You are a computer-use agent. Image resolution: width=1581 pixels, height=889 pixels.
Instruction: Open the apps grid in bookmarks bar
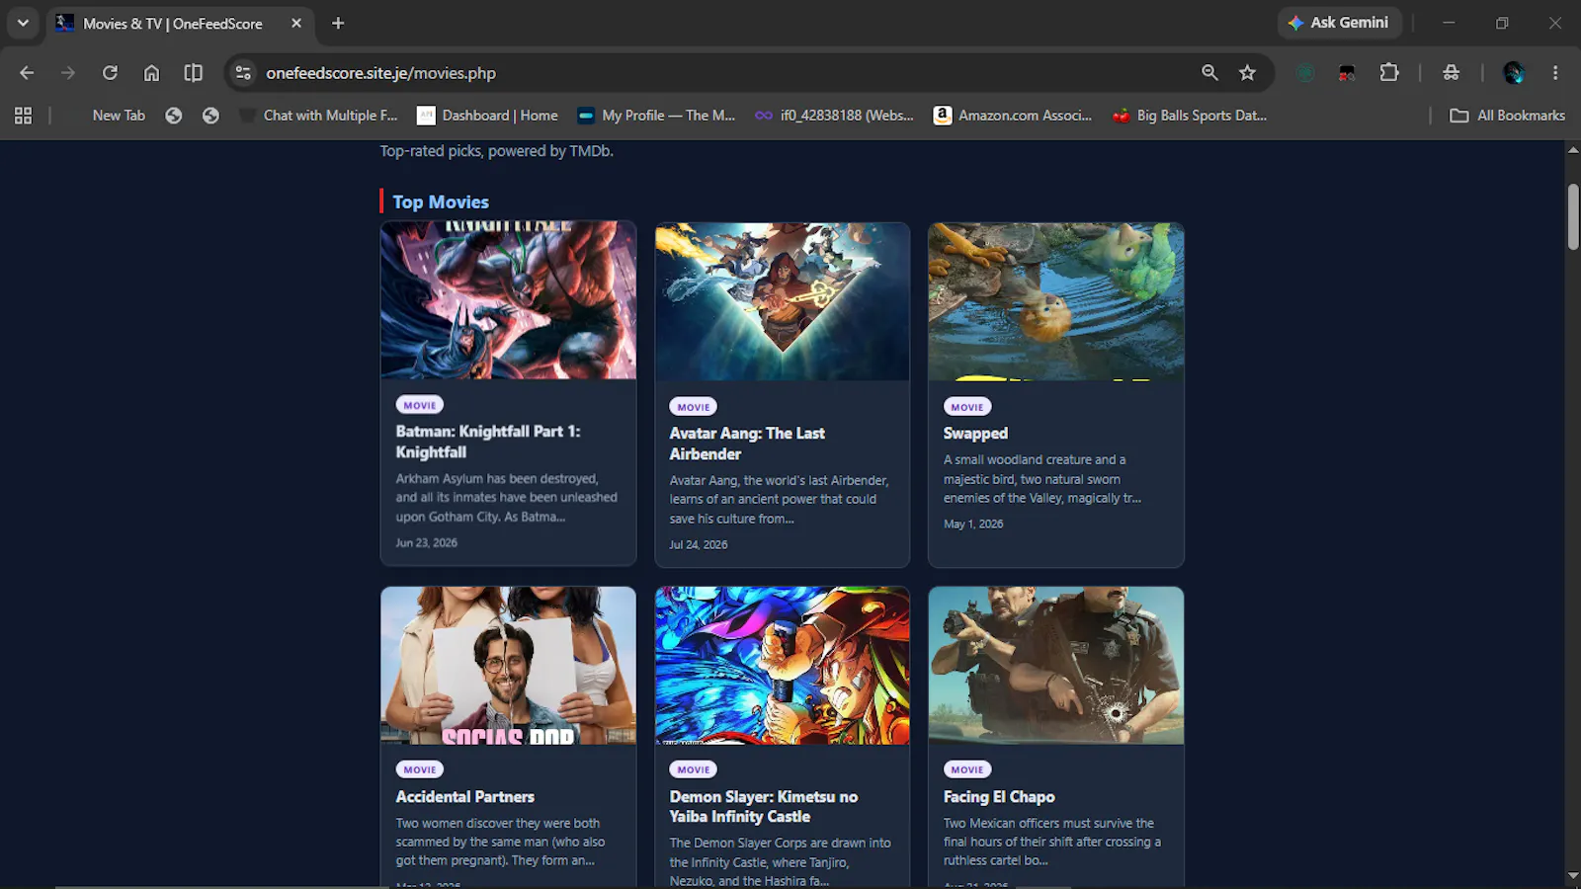tap(24, 116)
